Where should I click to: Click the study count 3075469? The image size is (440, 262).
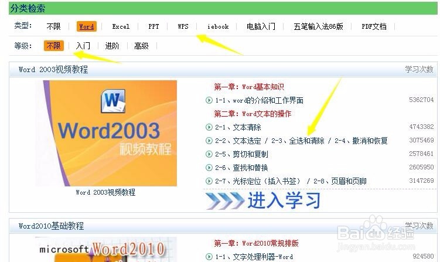click(x=421, y=140)
